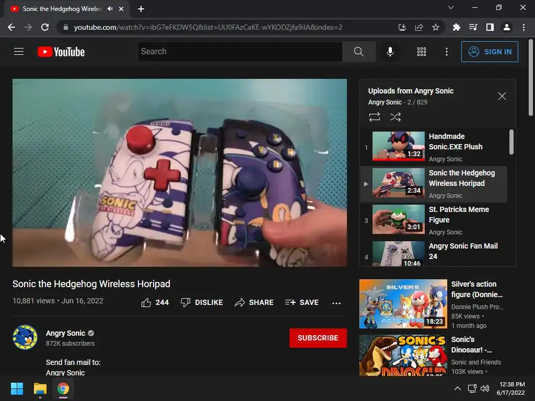Start voice search with microphone icon
The height and width of the screenshot is (401, 535).
(x=390, y=52)
